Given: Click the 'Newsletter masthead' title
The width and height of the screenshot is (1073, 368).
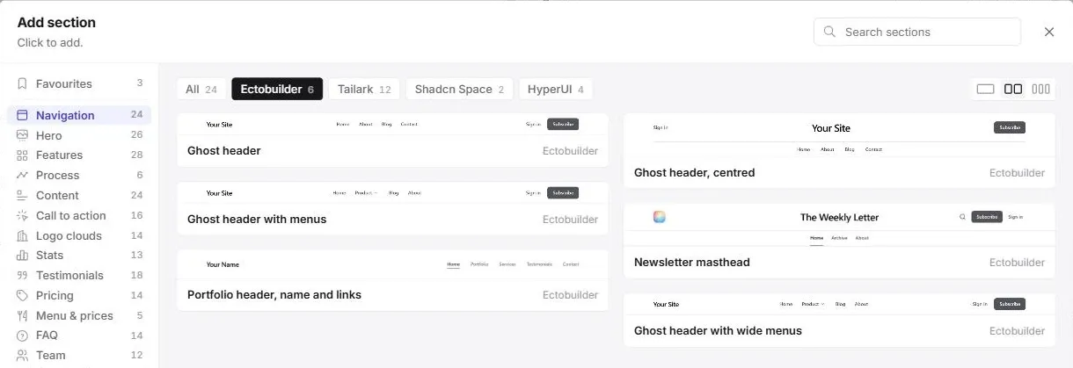Looking at the screenshot, I should point(691,262).
